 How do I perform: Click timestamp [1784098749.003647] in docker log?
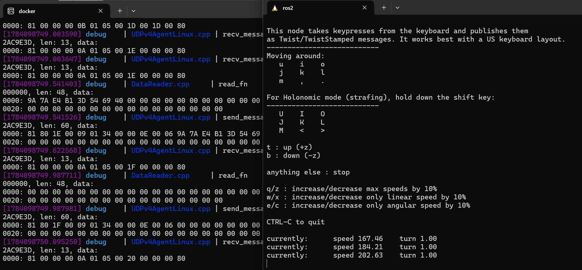[x=42, y=59]
